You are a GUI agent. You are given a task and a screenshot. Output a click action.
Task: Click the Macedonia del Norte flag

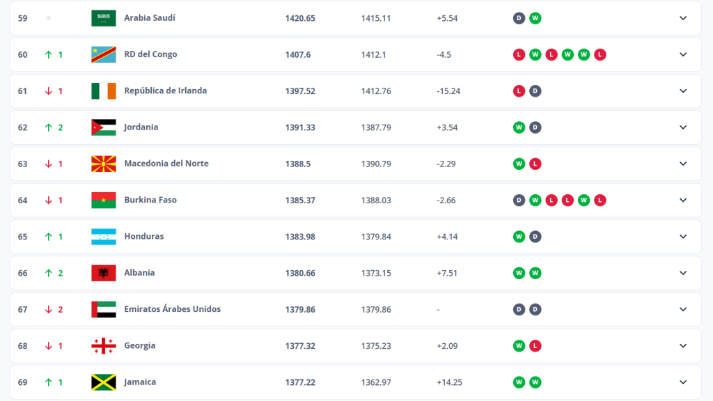pos(104,164)
